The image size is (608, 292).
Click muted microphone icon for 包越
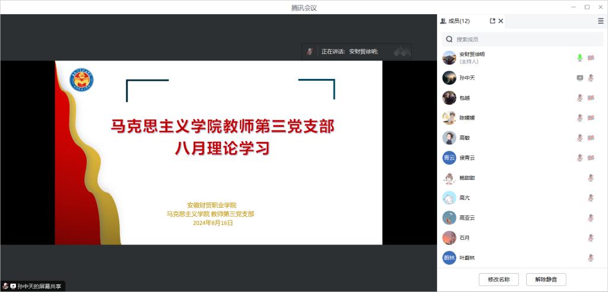click(x=579, y=98)
